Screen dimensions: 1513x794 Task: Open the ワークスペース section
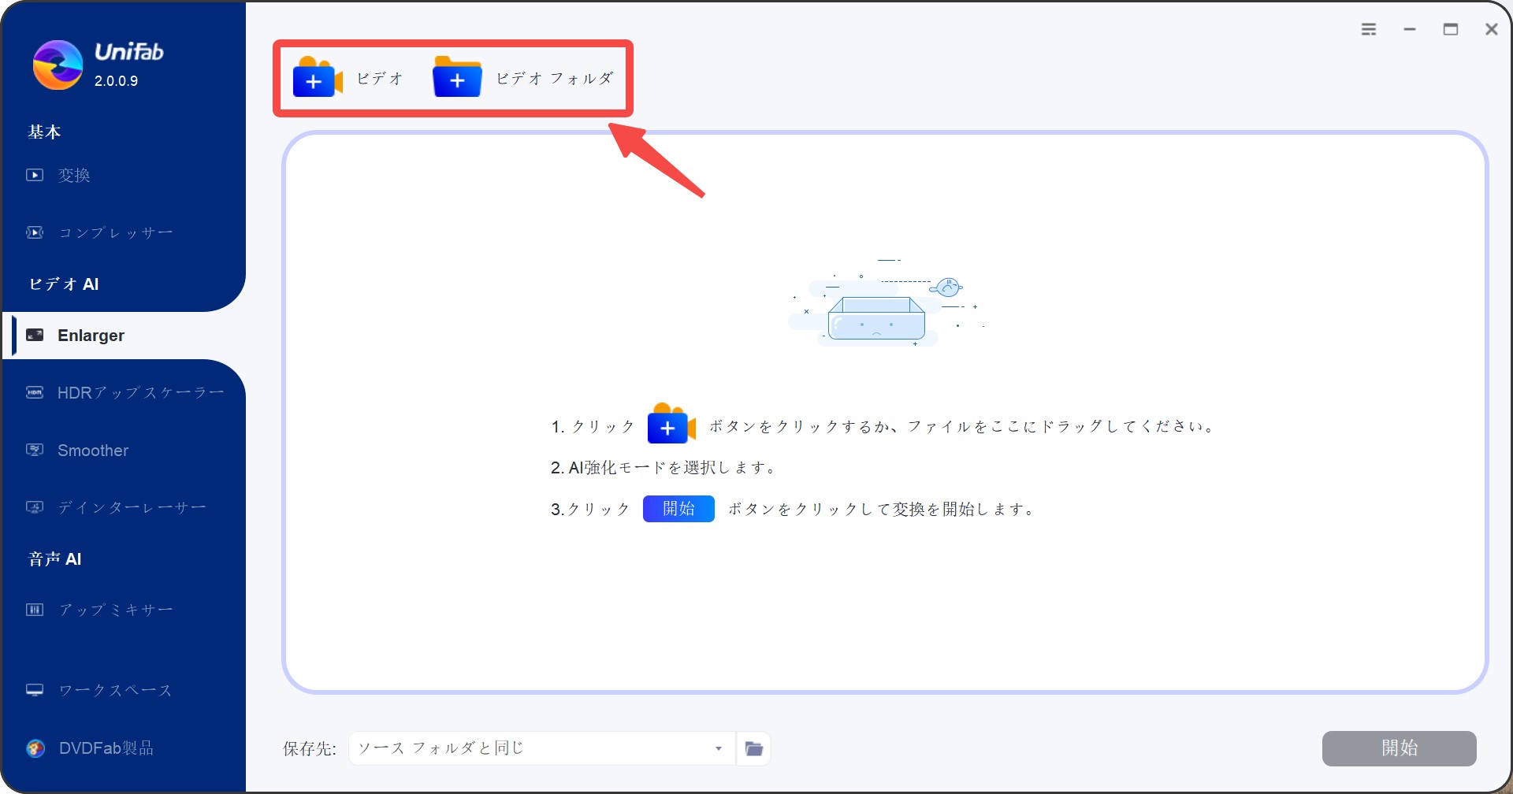(x=115, y=690)
